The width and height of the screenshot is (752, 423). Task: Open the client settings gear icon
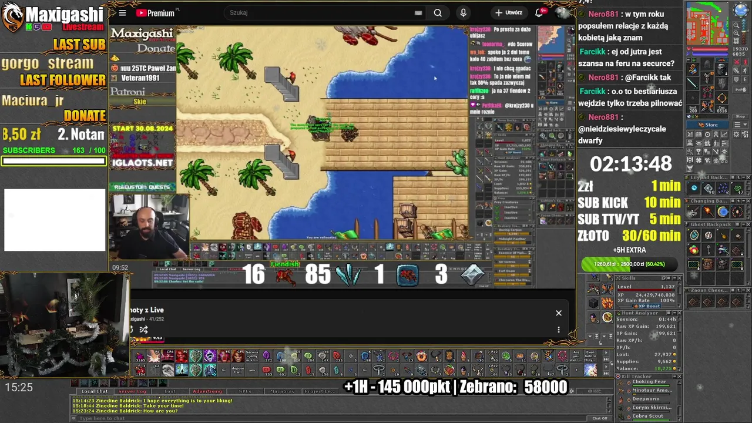tap(736, 134)
